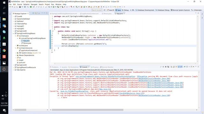204x114 pixels.
Task: Switch to the applicationContext.xml editor tab
Action: [89, 13]
